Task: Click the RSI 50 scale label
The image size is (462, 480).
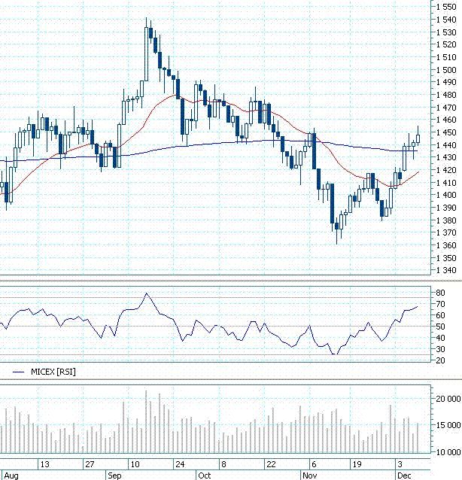Action: (440, 327)
